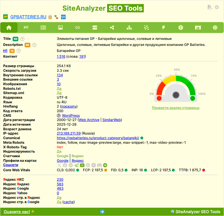The image size is (224, 216).
Task: Open Google maps profile link
Action: (x=62, y=161)
